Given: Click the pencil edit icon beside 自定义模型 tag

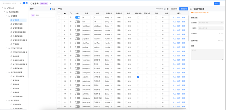Looking at the screenshot, I should coord(50,4).
